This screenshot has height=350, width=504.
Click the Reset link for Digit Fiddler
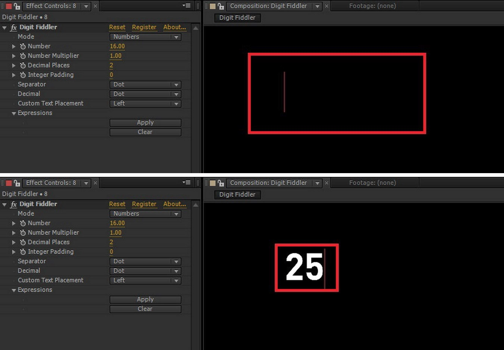(117, 27)
